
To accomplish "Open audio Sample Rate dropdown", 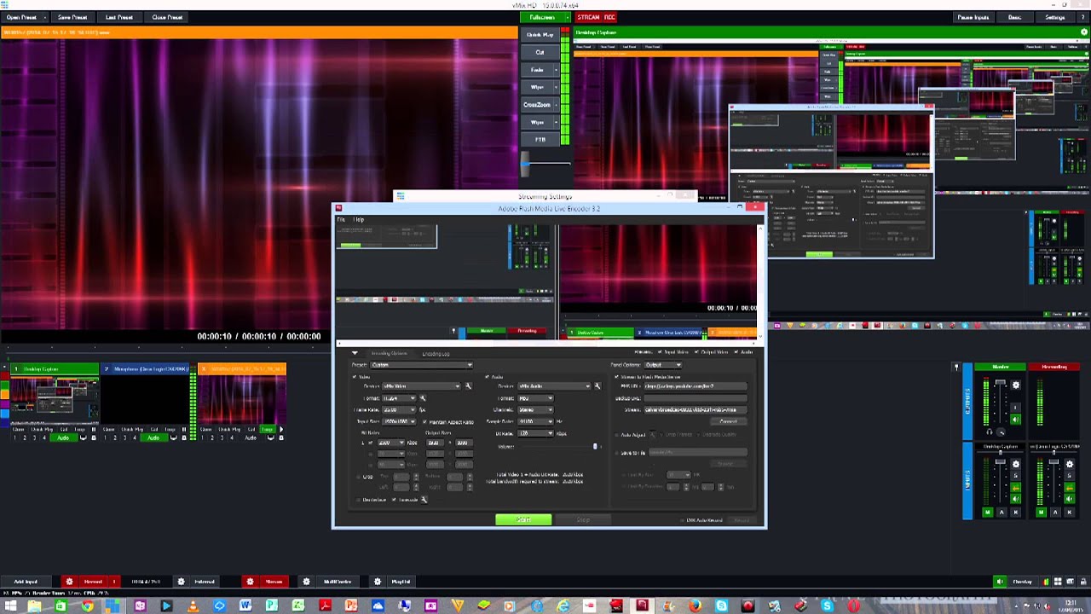I will point(535,421).
